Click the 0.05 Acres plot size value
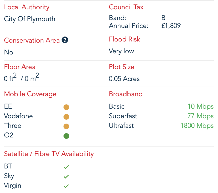This screenshot has width=218, height=193. pos(124,79)
